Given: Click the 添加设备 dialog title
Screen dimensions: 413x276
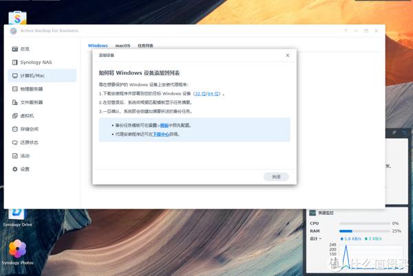Looking at the screenshot, I should [x=107, y=55].
